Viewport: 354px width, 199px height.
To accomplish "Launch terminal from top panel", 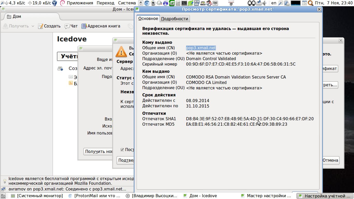I will (184, 3).
